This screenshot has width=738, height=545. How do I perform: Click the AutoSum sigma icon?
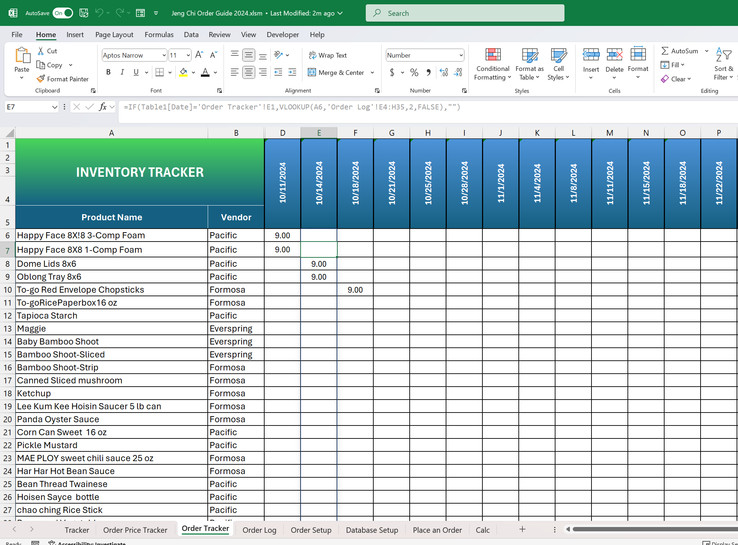tap(665, 51)
